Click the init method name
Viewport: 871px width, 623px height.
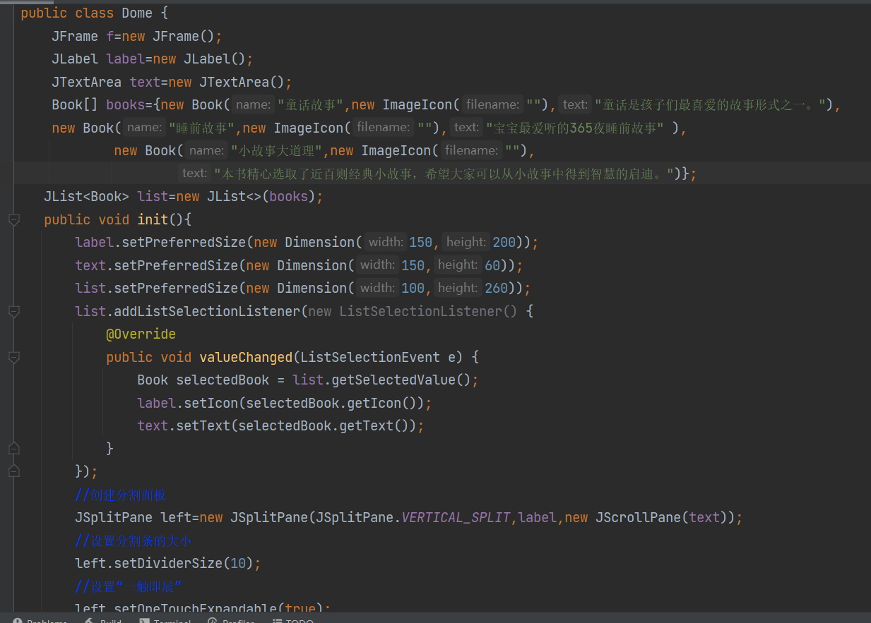[x=153, y=219]
